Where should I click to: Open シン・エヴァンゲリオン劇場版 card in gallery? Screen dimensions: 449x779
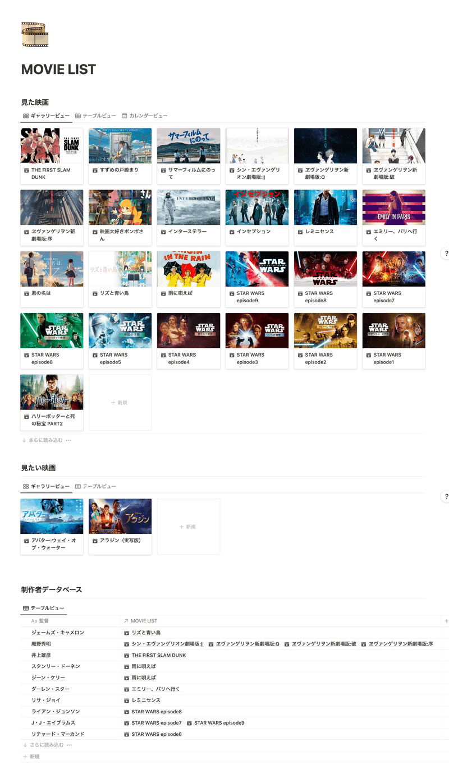pos(257,156)
